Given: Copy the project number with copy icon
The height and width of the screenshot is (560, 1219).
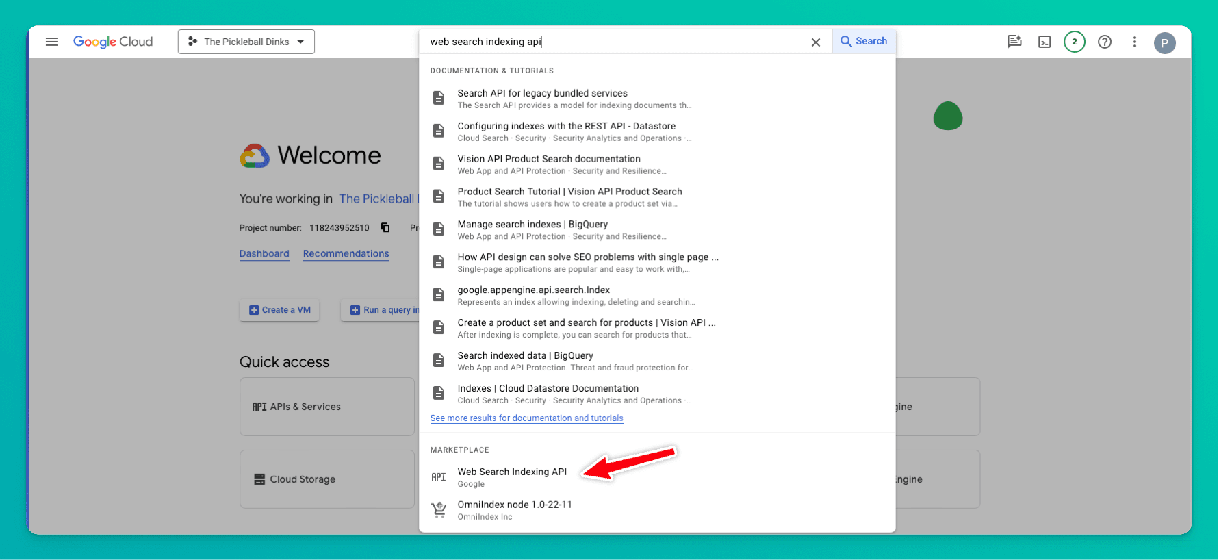Looking at the screenshot, I should point(385,227).
